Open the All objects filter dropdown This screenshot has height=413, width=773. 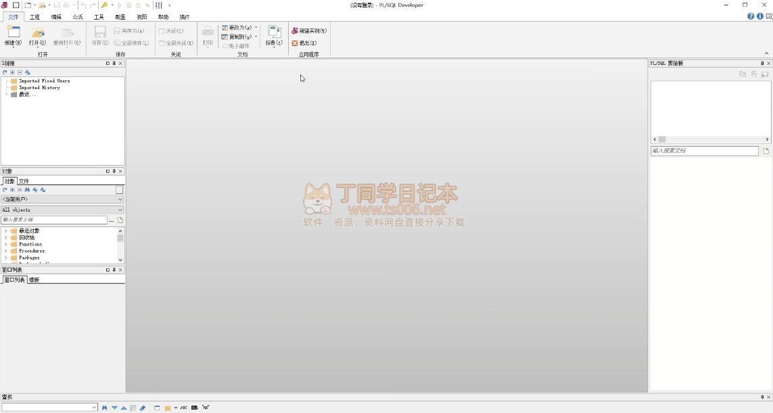(120, 210)
